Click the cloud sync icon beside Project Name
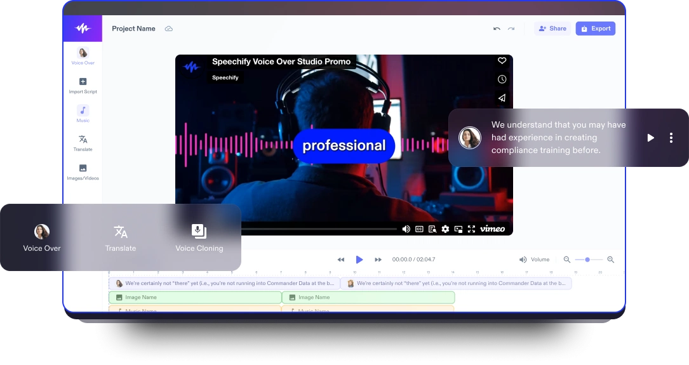Viewport: 689px width, 365px height. (x=169, y=29)
